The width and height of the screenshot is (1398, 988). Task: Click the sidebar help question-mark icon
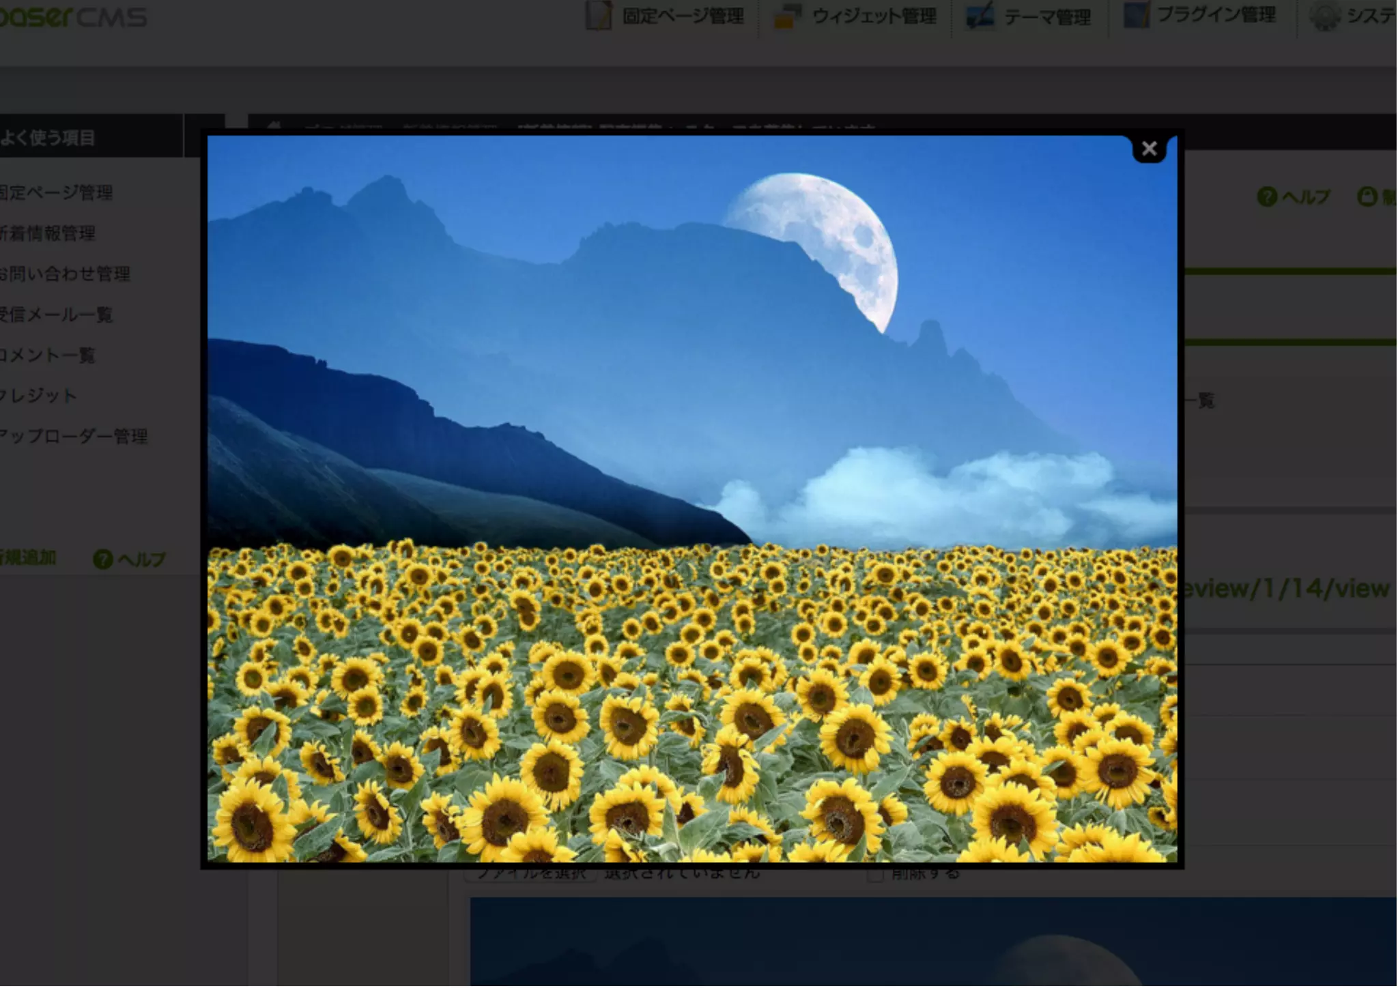click(102, 560)
